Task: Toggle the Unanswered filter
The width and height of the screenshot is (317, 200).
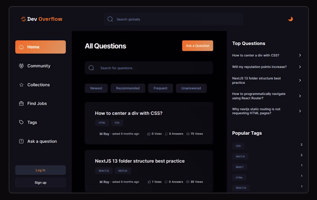Action: coord(191,88)
